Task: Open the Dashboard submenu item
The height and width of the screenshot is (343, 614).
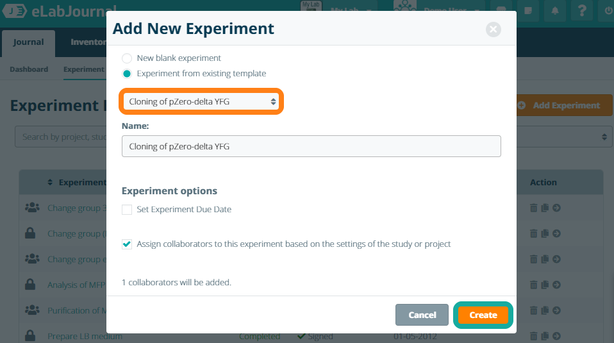Action: [29, 69]
